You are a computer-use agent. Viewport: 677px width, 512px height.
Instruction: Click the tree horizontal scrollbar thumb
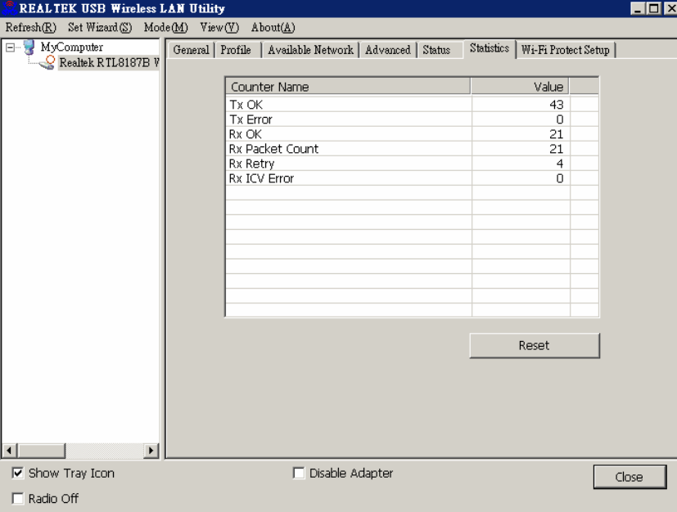[41, 451]
